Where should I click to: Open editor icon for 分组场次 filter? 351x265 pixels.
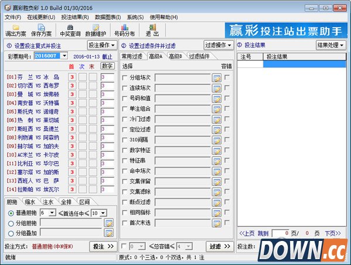coord(216,78)
